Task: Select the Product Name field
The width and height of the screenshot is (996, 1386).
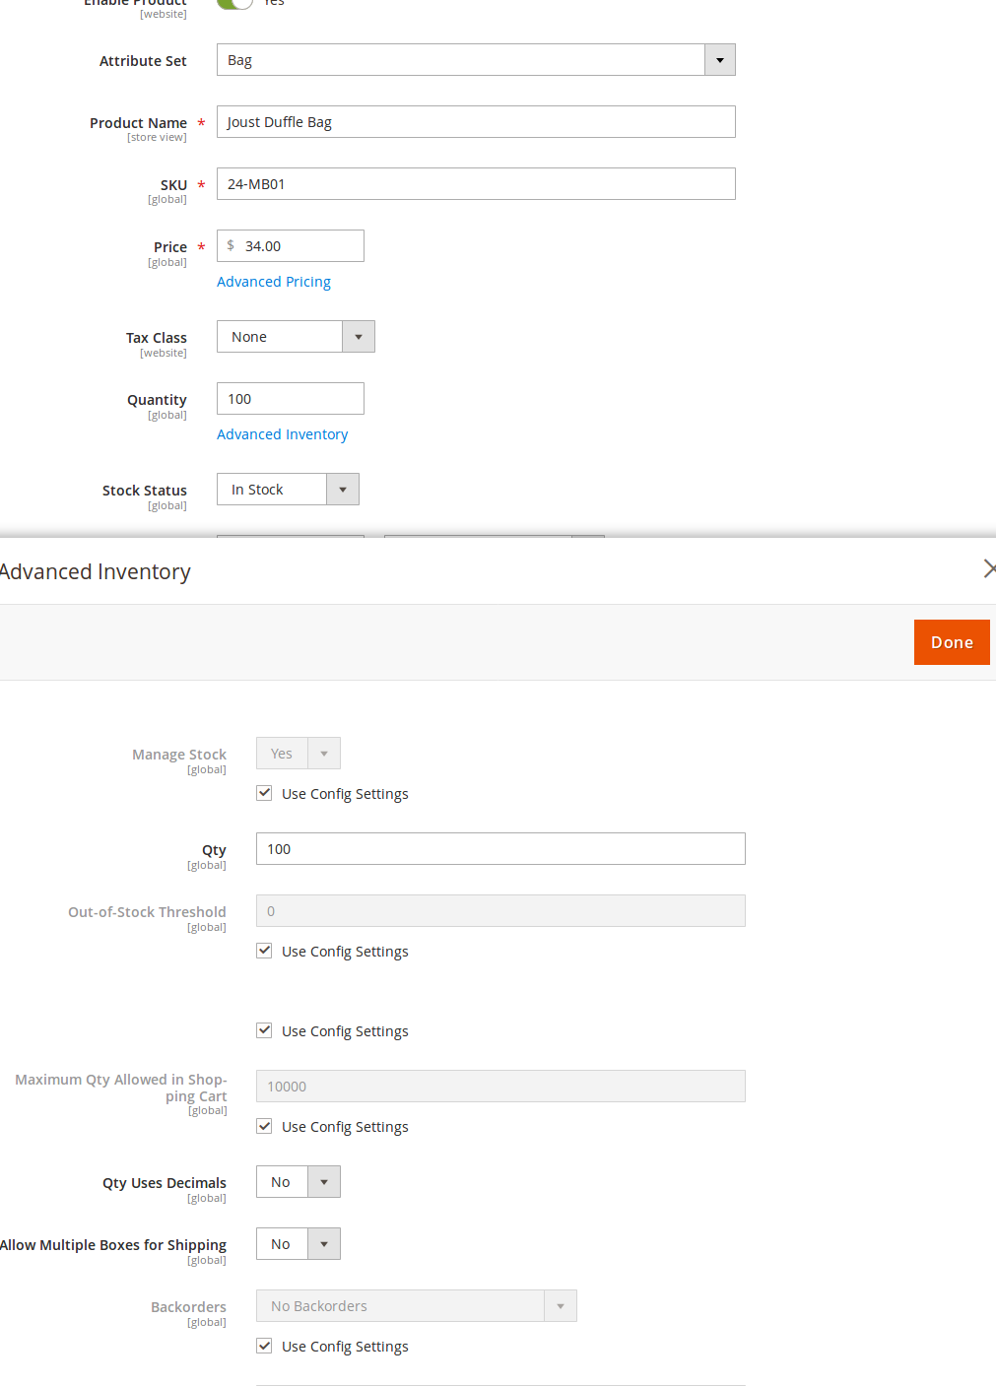Action: [x=476, y=121]
